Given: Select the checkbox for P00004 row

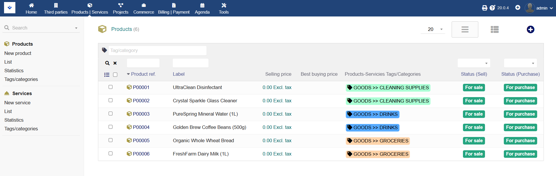Looking at the screenshot, I should [x=110, y=127].
